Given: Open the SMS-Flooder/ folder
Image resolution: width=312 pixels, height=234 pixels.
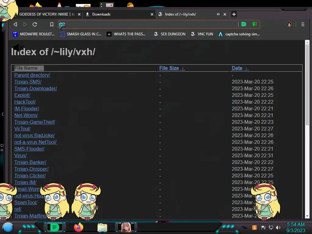Looking at the screenshot, I should (29, 149).
